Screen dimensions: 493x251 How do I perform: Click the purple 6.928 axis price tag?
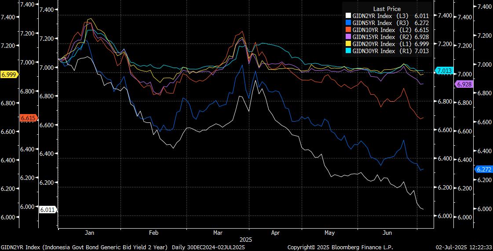click(463, 84)
